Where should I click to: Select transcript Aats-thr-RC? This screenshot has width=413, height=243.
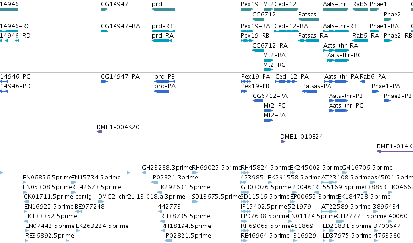click(x=338, y=60)
